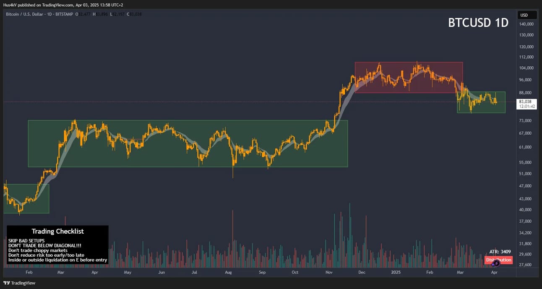Select the red distribution range rectangle

pos(409,77)
